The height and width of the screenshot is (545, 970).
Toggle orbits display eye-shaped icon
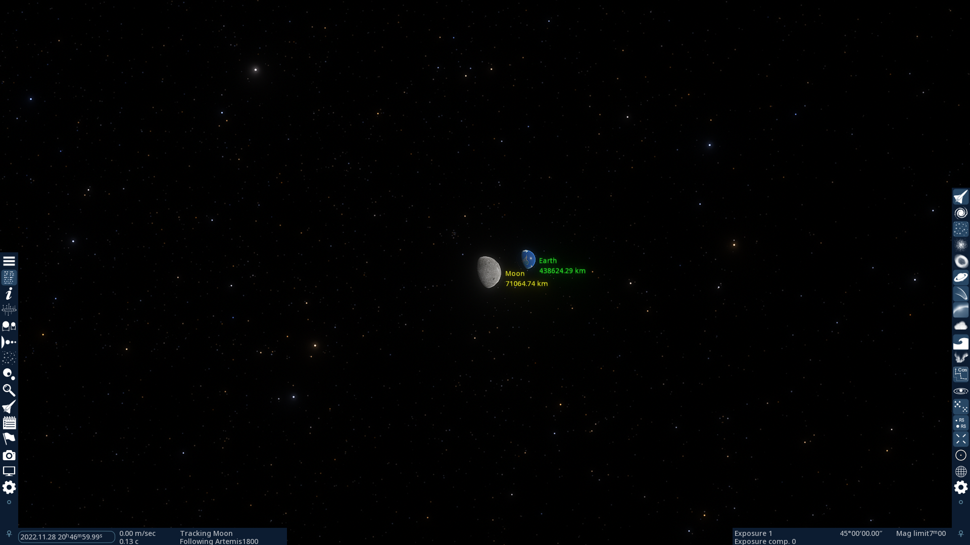(961, 391)
